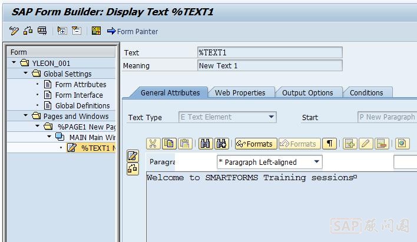The width and height of the screenshot is (417, 242).
Task: Toggle the paragraph marks icon
Action: click(329, 144)
